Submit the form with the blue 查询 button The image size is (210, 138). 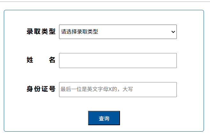click(x=104, y=118)
